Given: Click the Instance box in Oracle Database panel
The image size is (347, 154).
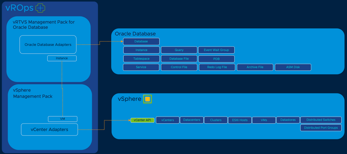Looking at the screenshot, I should [141, 50].
